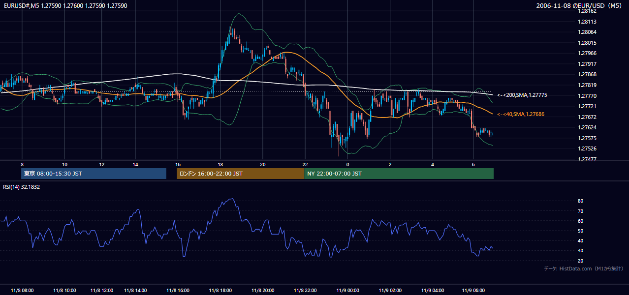Click price axis value 1.28015

pyautogui.click(x=587, y=43)
